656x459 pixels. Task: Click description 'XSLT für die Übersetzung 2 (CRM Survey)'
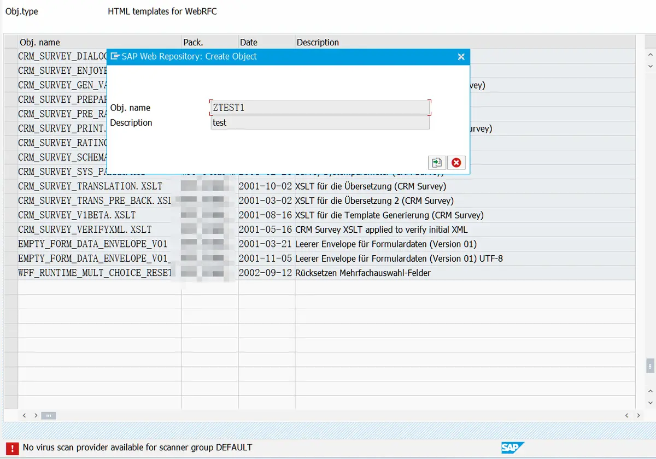tap(374, 201)
